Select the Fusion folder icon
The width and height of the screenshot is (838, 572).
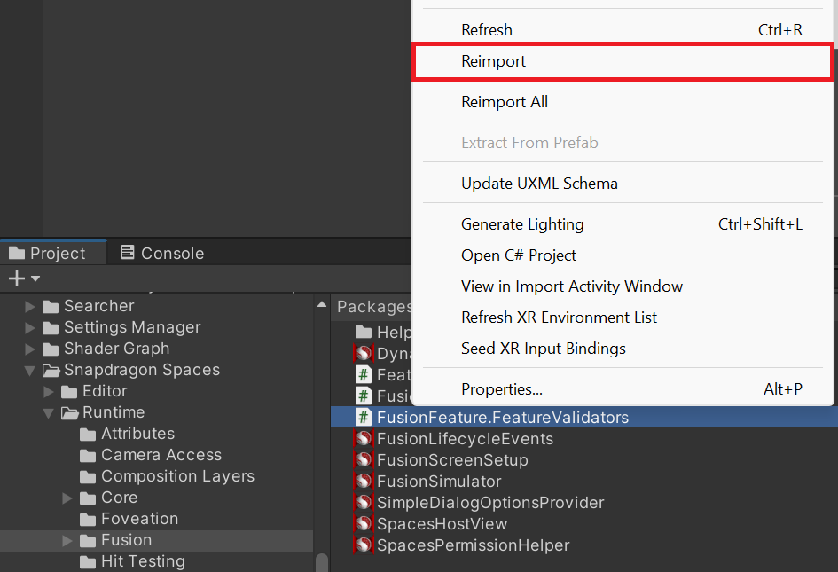pyautogui.click(x=88, y=542)
